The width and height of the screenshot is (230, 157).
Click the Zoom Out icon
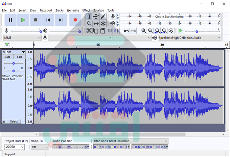click(x=150, y=31)
